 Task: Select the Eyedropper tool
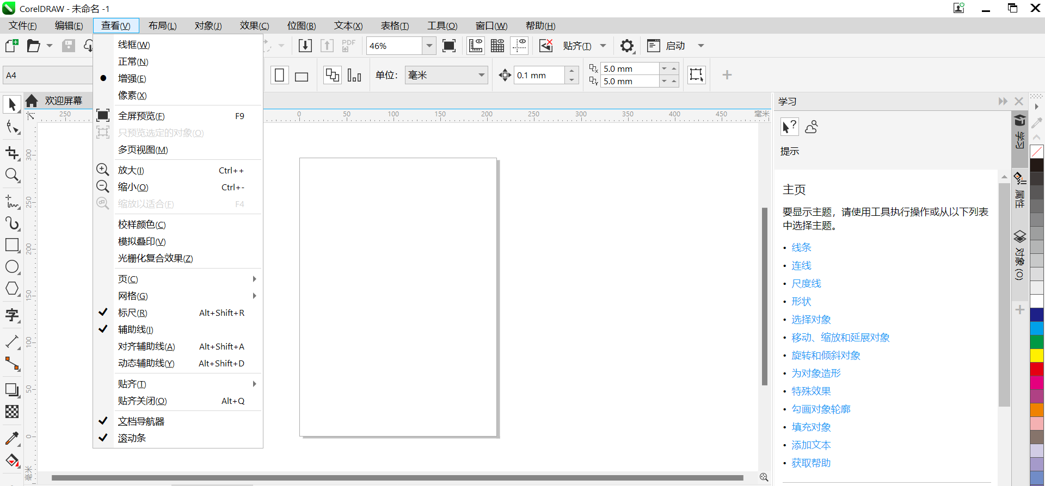(12, 438)
